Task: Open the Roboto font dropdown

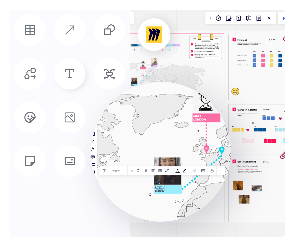Action: (119, 171)
